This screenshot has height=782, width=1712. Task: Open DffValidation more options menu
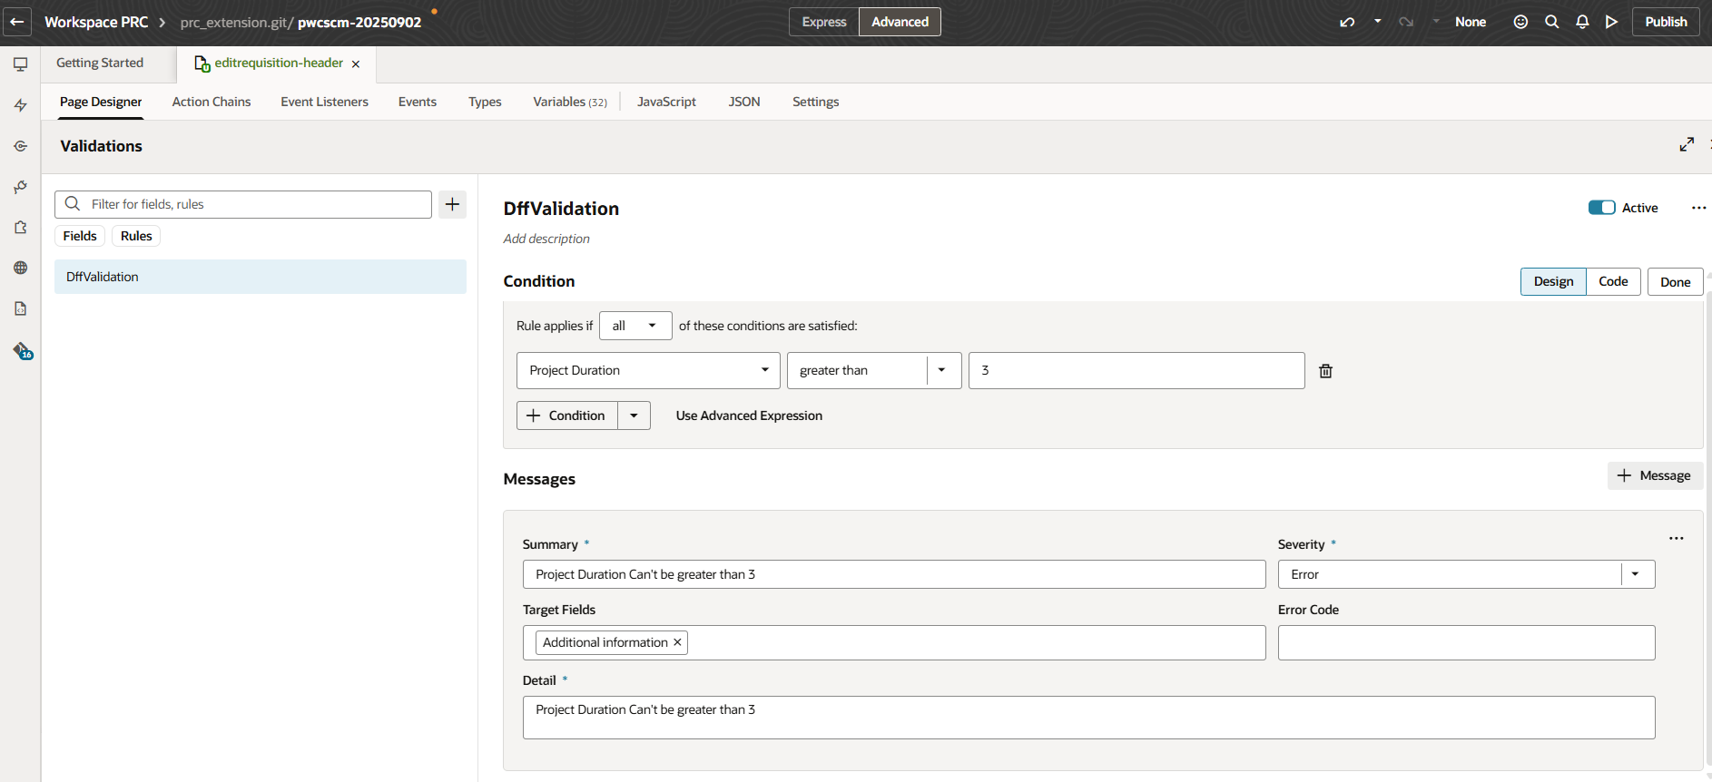click(1698, 208)
